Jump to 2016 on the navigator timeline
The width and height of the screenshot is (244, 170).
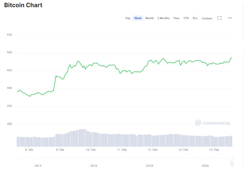click(x=94, y=166)
